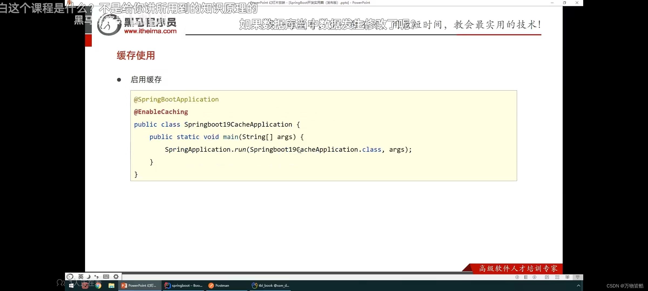Click the Slide Show view icon
The image size is (648, 291).
point(578,277)
